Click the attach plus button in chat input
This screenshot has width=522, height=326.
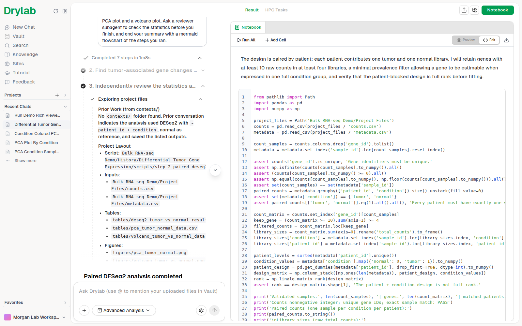click(84, 310)
